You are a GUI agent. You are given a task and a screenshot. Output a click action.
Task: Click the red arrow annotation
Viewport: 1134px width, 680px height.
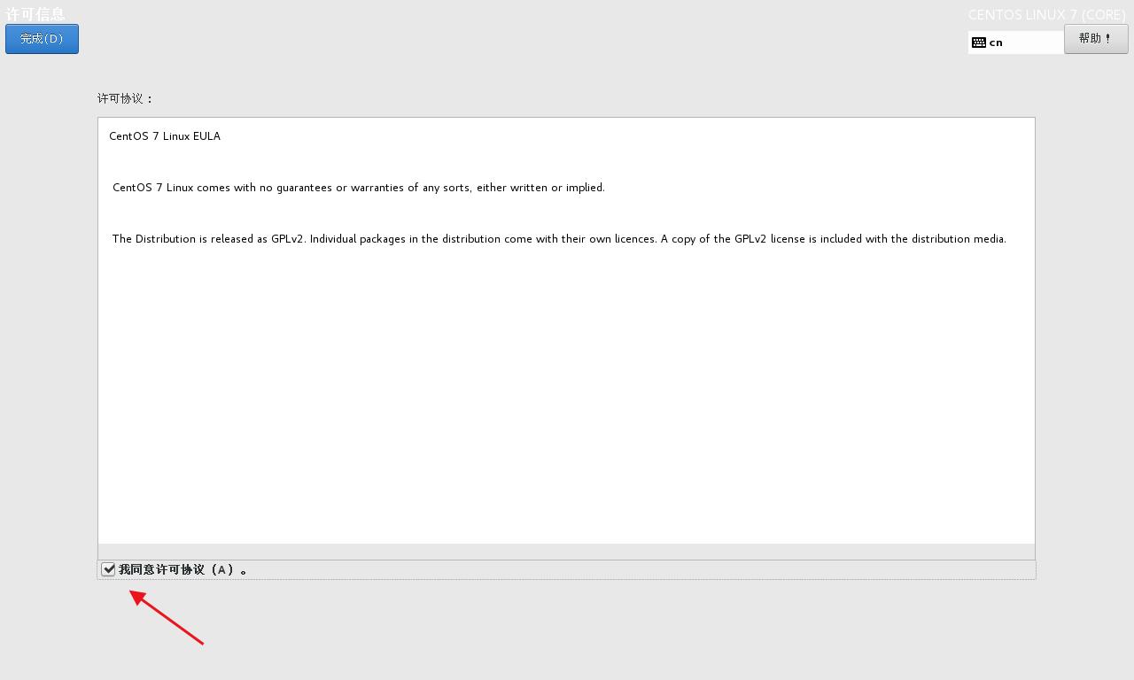(x=167, y=616)
